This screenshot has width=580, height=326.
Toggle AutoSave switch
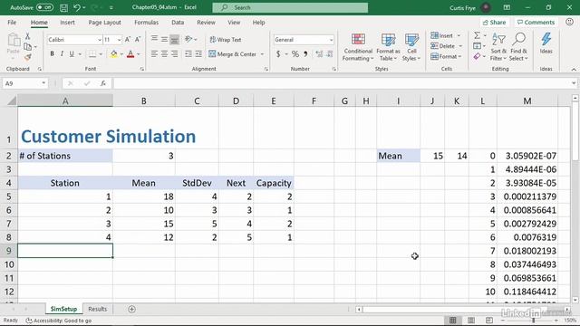[x=44, y=7]
